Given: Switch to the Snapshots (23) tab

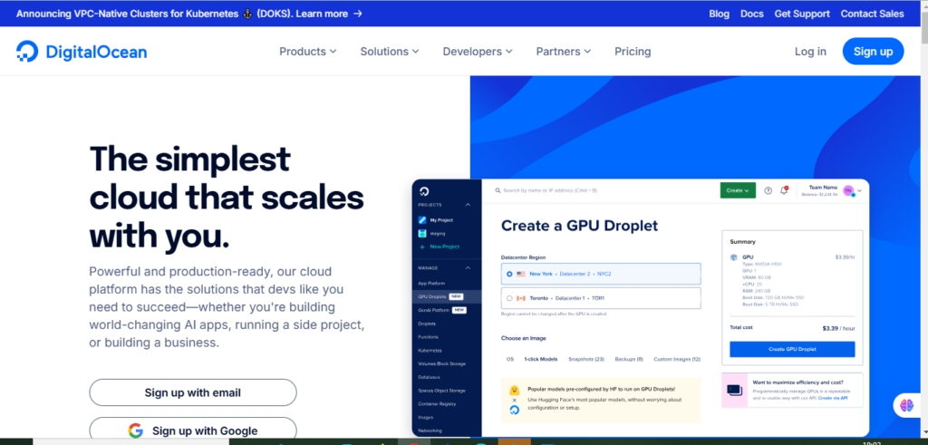Looking at the screenshot, I should pos(585,360).
